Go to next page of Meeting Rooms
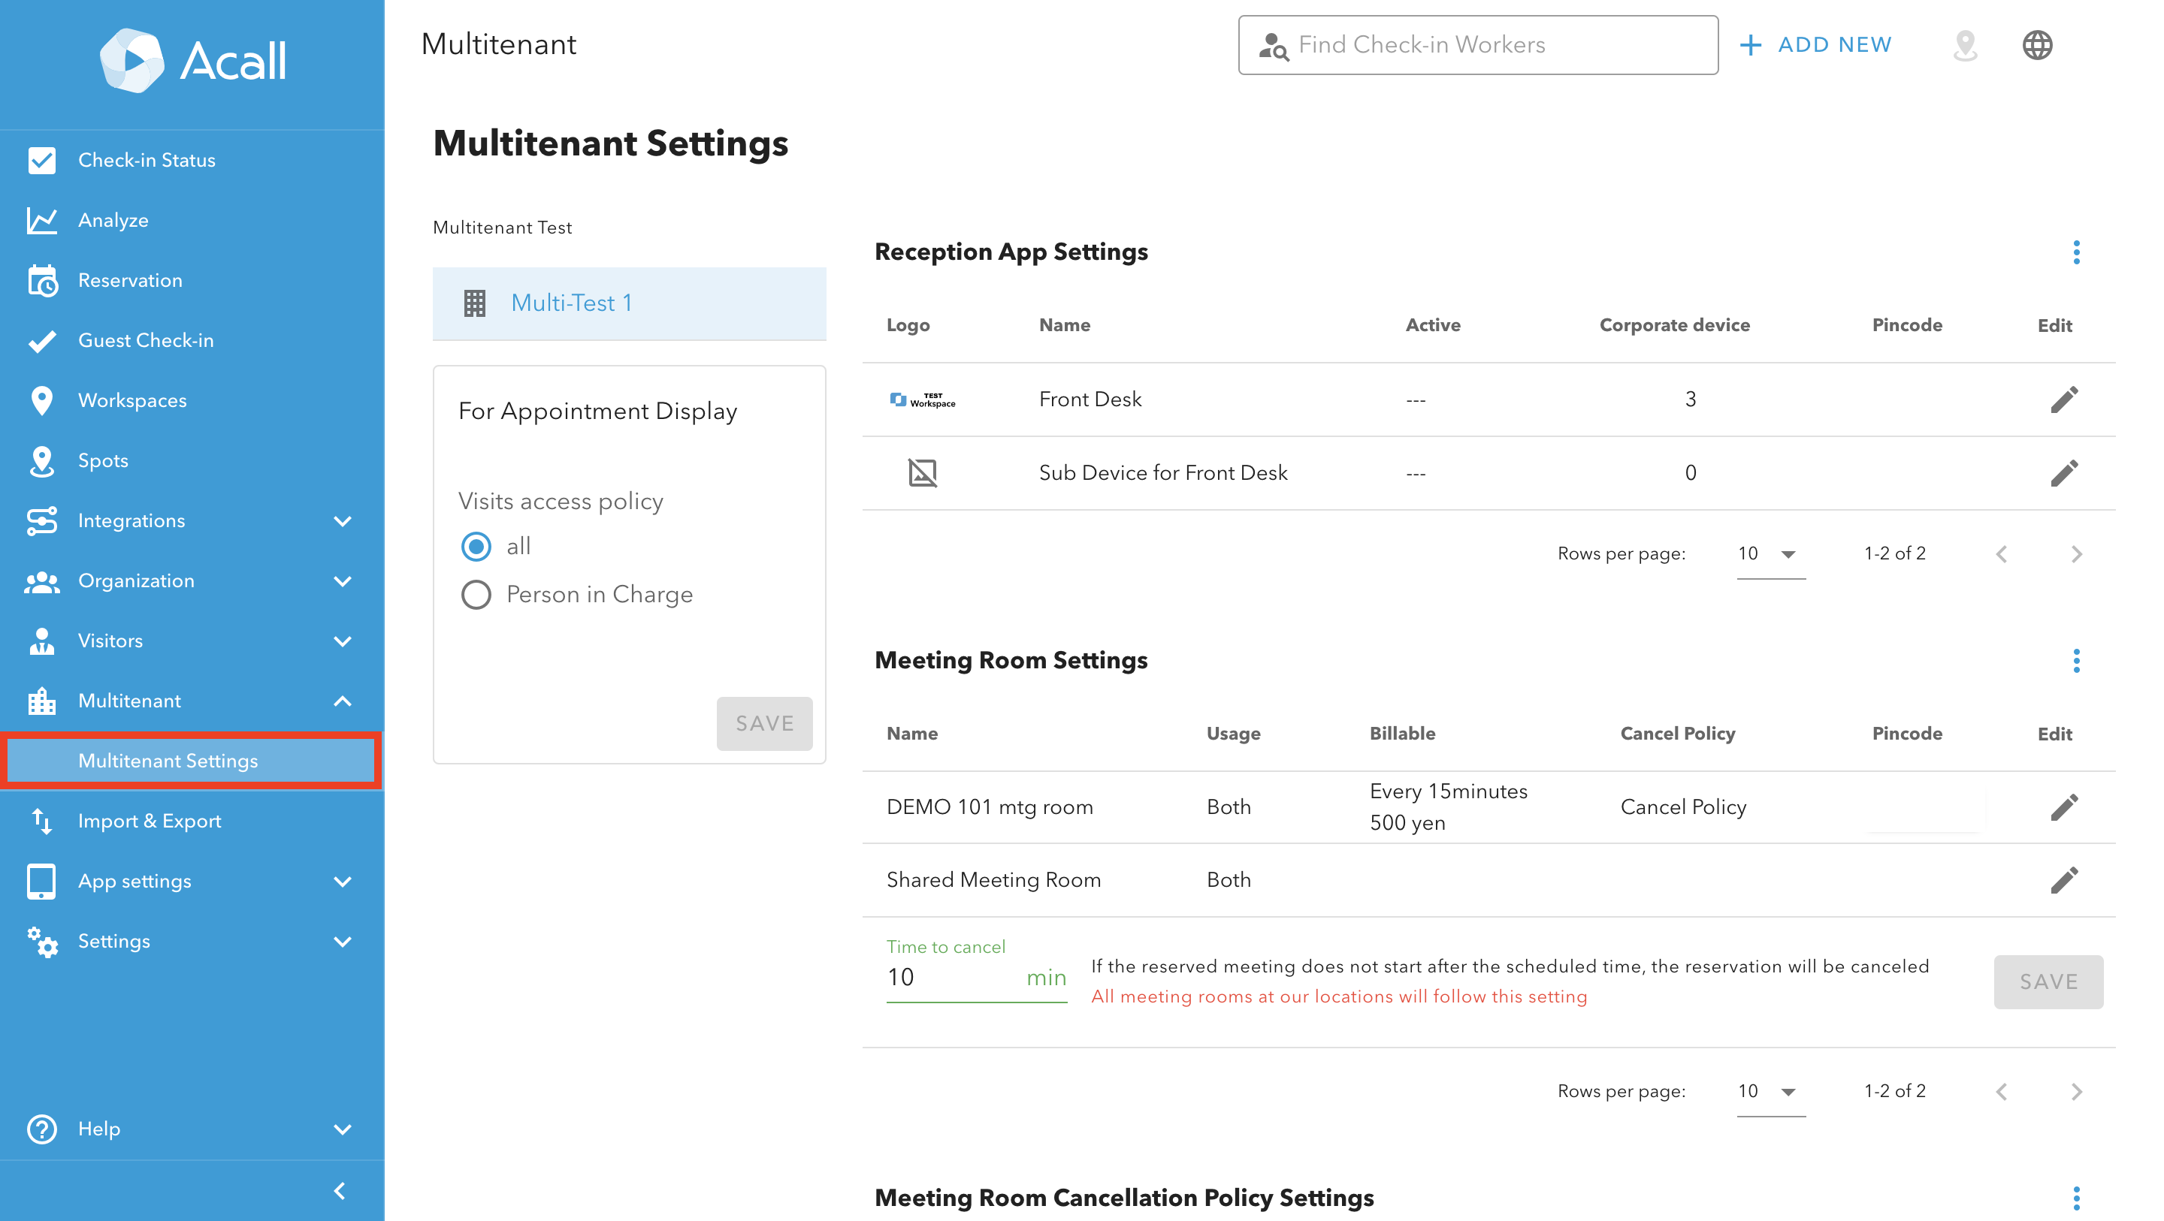This screenshot has height=1221, width=2164. click(2077, 1092)
